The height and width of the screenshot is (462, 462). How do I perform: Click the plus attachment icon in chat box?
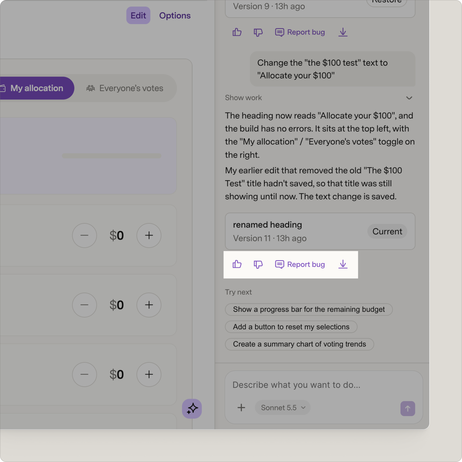(x=241, y=407)
